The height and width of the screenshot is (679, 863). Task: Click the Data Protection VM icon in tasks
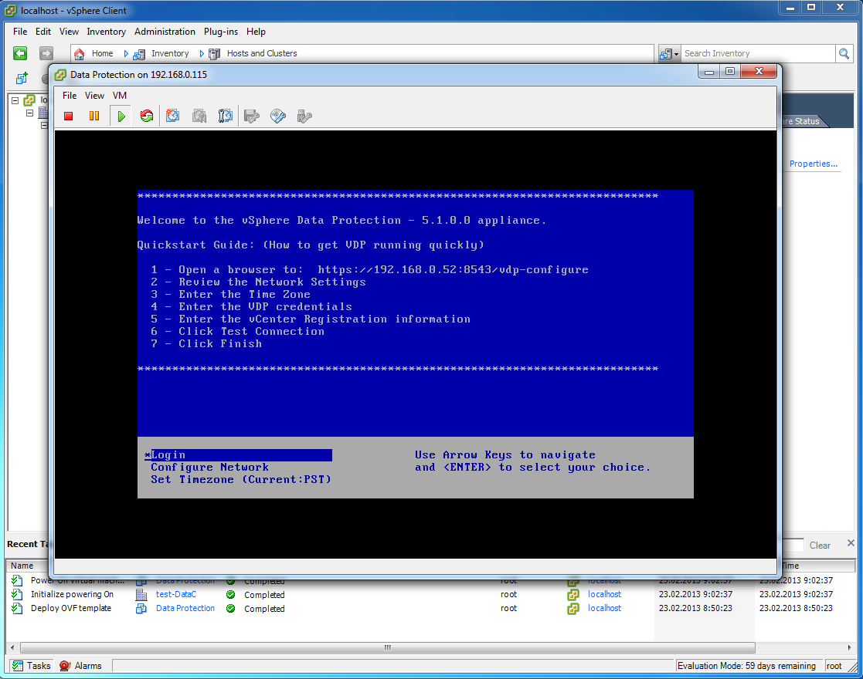[x=141, y=609]
